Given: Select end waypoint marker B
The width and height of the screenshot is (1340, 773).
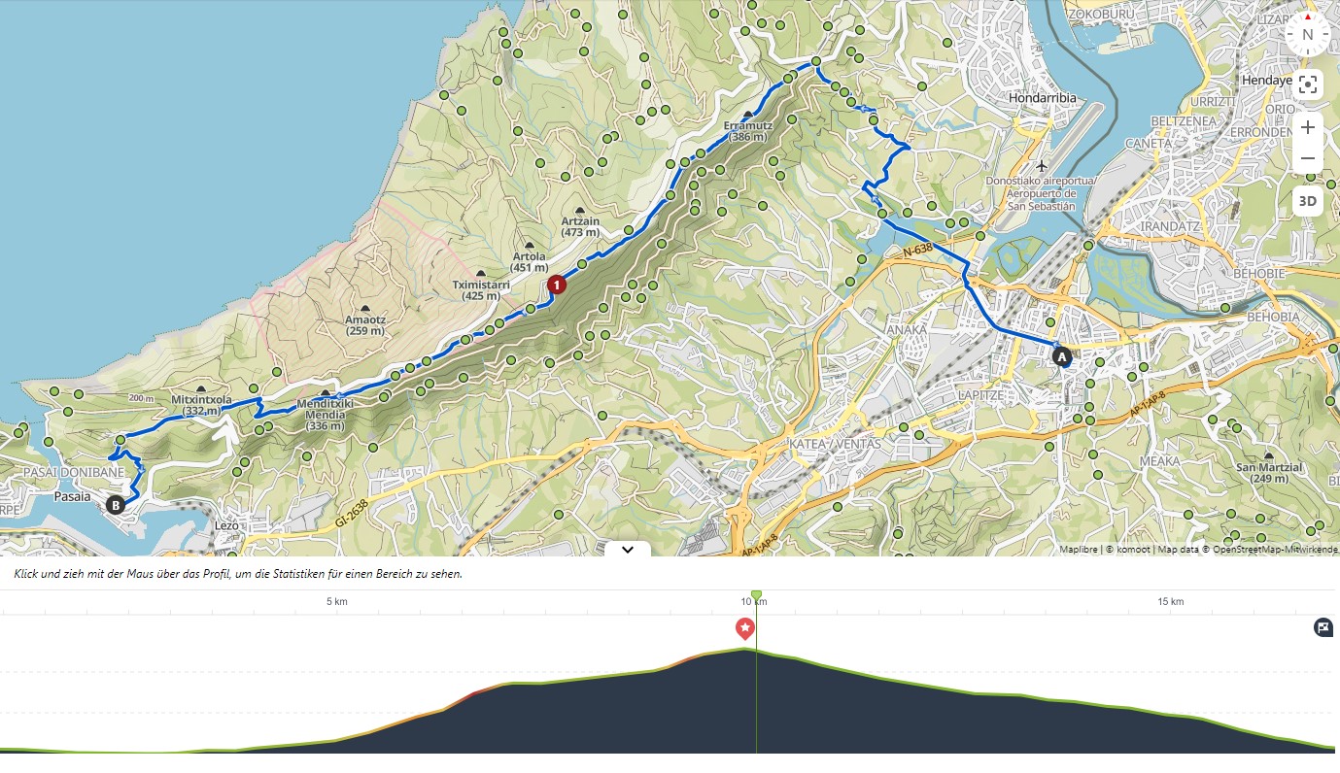Looking at the screenshot, I should pyautogui.click(x=116, y=504).
